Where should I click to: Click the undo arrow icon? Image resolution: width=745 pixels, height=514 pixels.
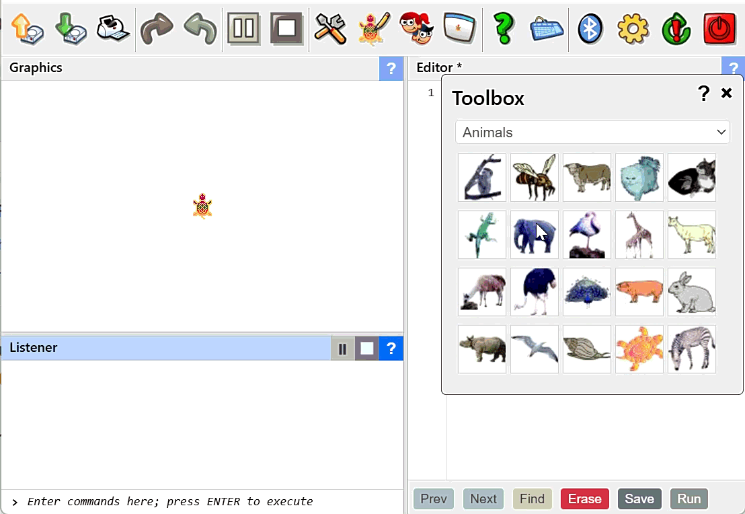[200, 29]
